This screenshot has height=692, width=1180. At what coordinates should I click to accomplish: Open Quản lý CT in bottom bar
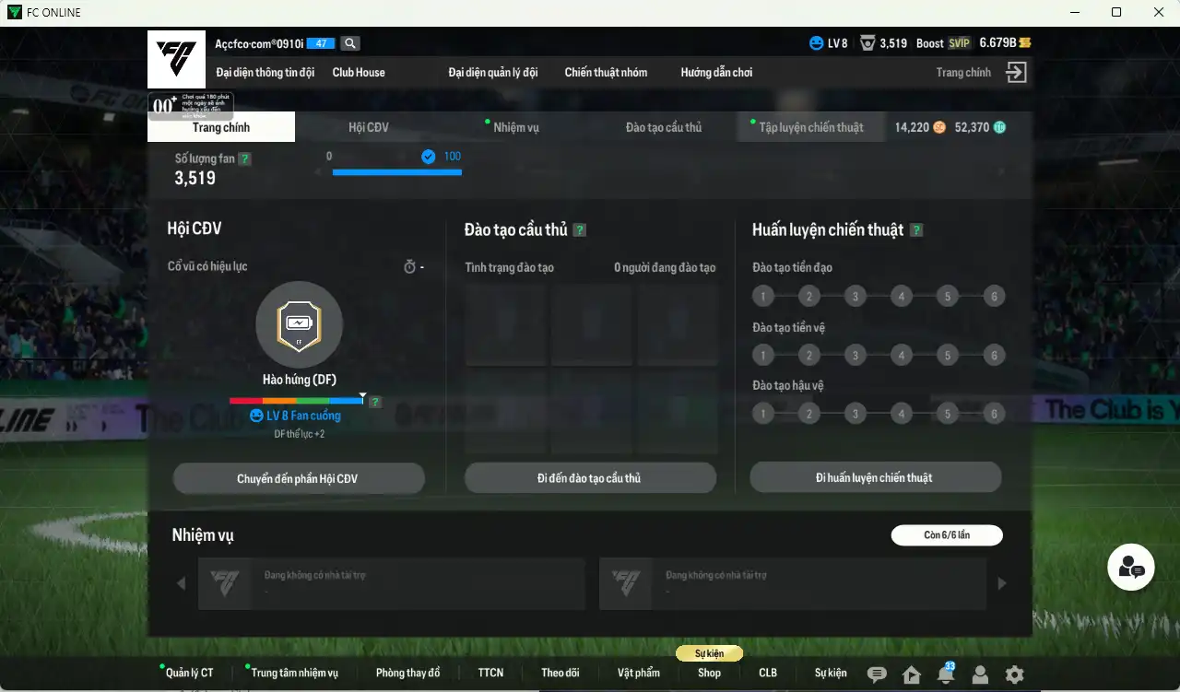click(x=189, y=673)
